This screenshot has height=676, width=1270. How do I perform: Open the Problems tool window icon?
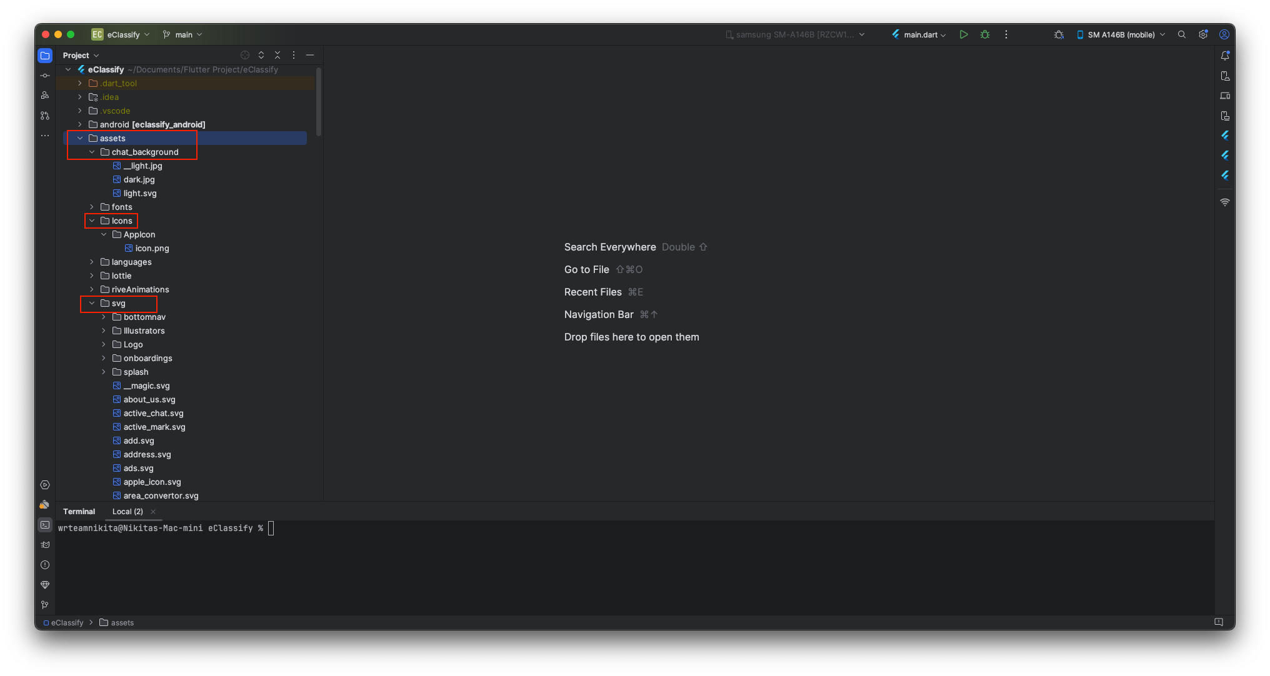[x=45, y=565]
